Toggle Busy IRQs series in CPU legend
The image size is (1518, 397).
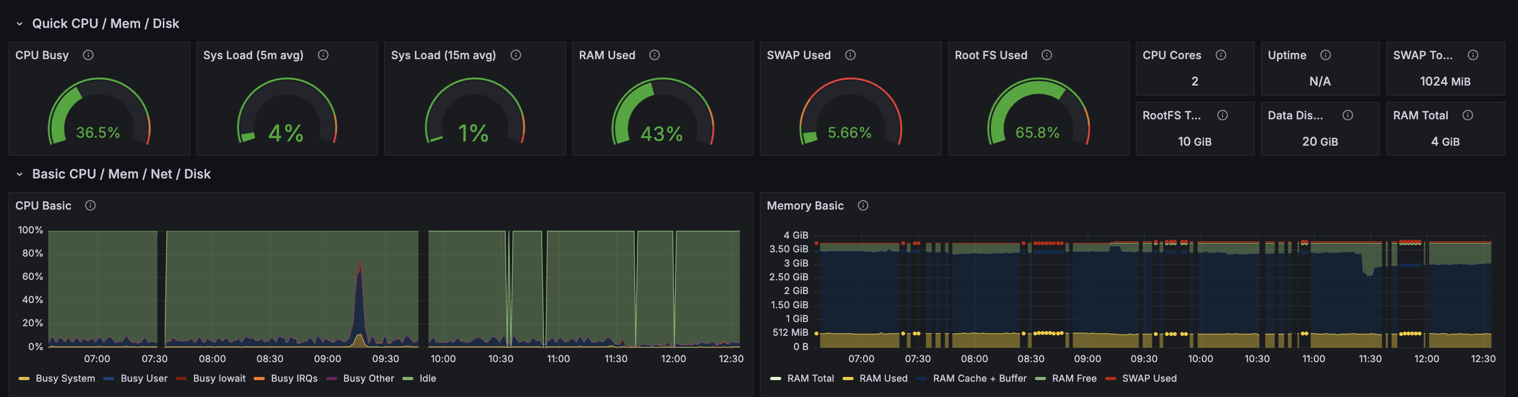pos(294,378)
